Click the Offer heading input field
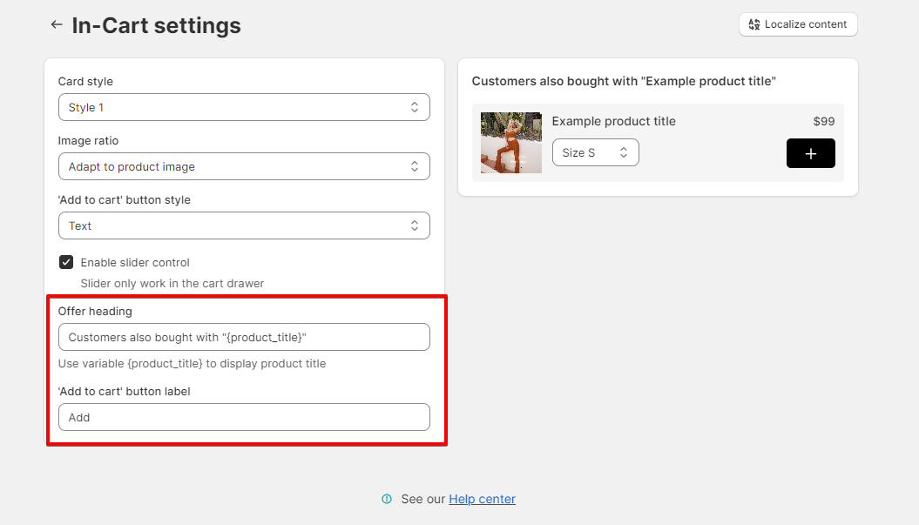 244,337
